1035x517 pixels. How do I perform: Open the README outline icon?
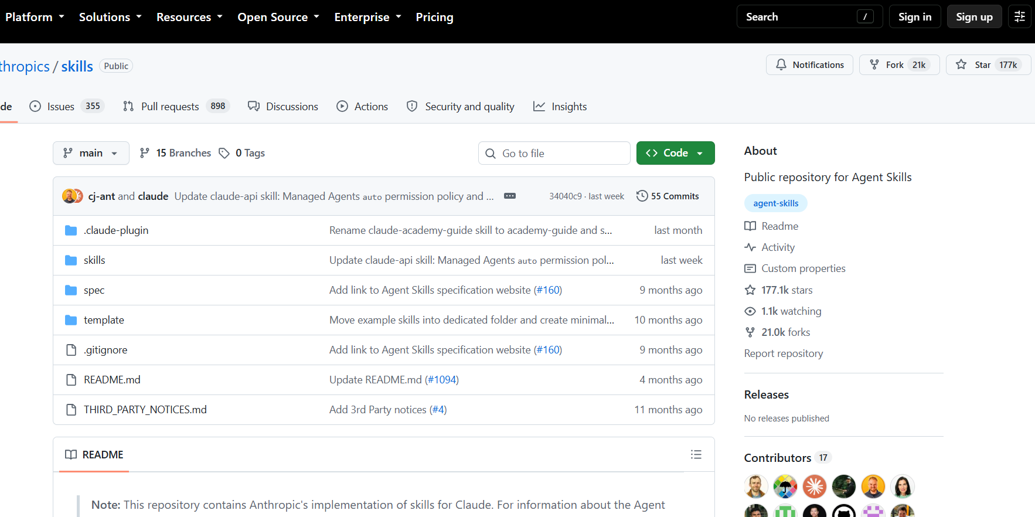coord(696,454)
